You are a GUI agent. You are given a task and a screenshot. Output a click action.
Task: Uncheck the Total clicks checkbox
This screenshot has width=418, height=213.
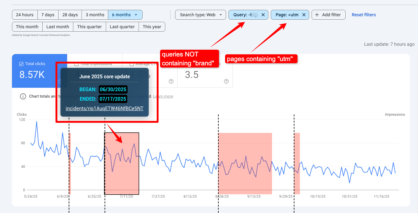(x=21, y=64)
